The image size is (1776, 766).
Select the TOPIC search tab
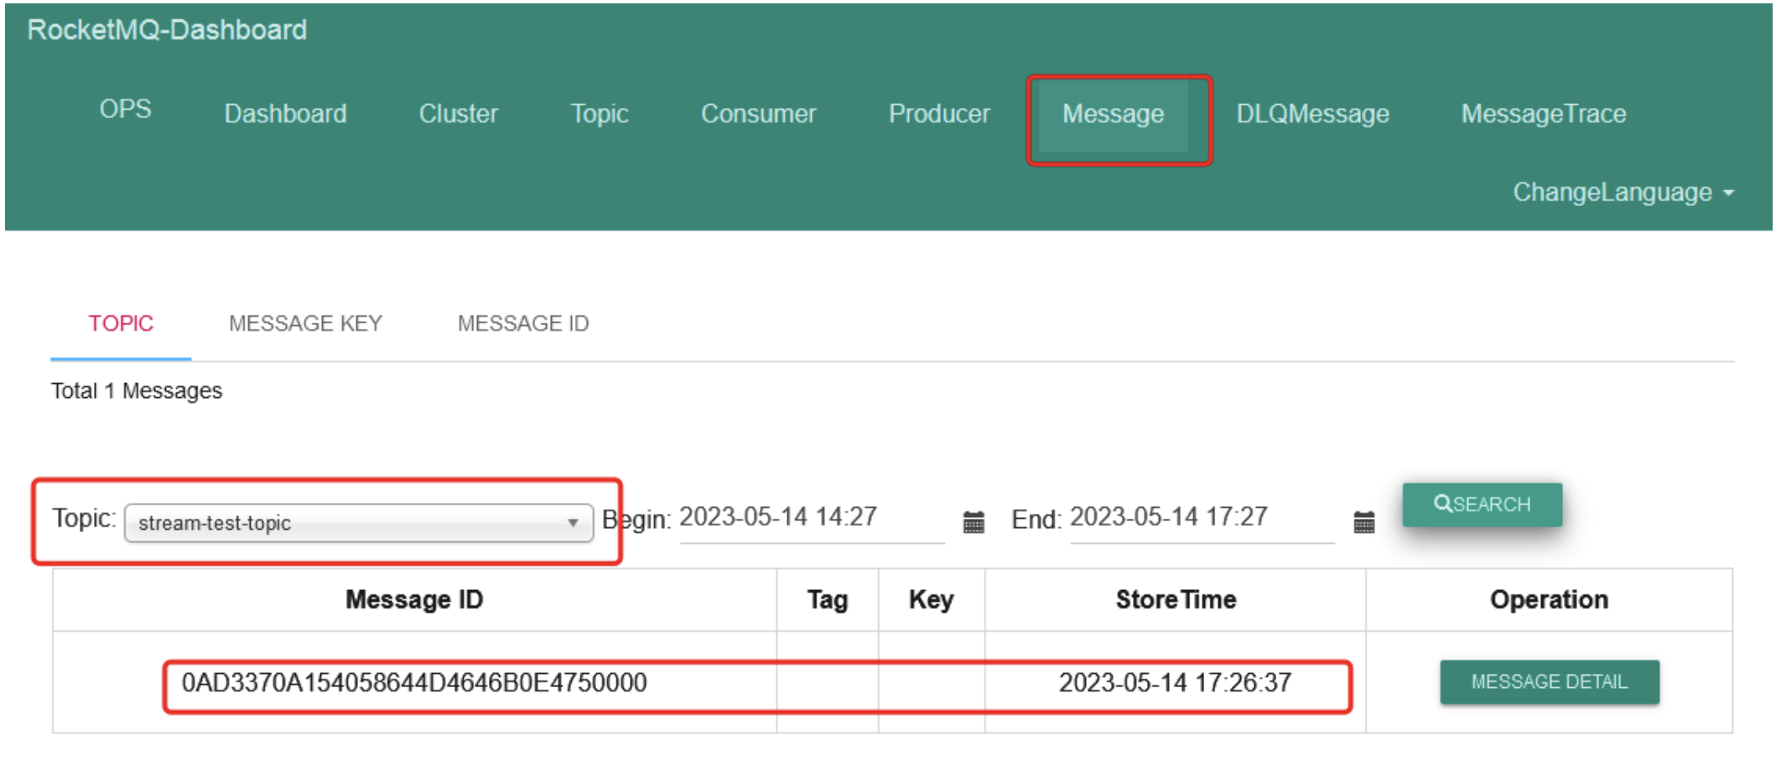(x=121, y=323)
